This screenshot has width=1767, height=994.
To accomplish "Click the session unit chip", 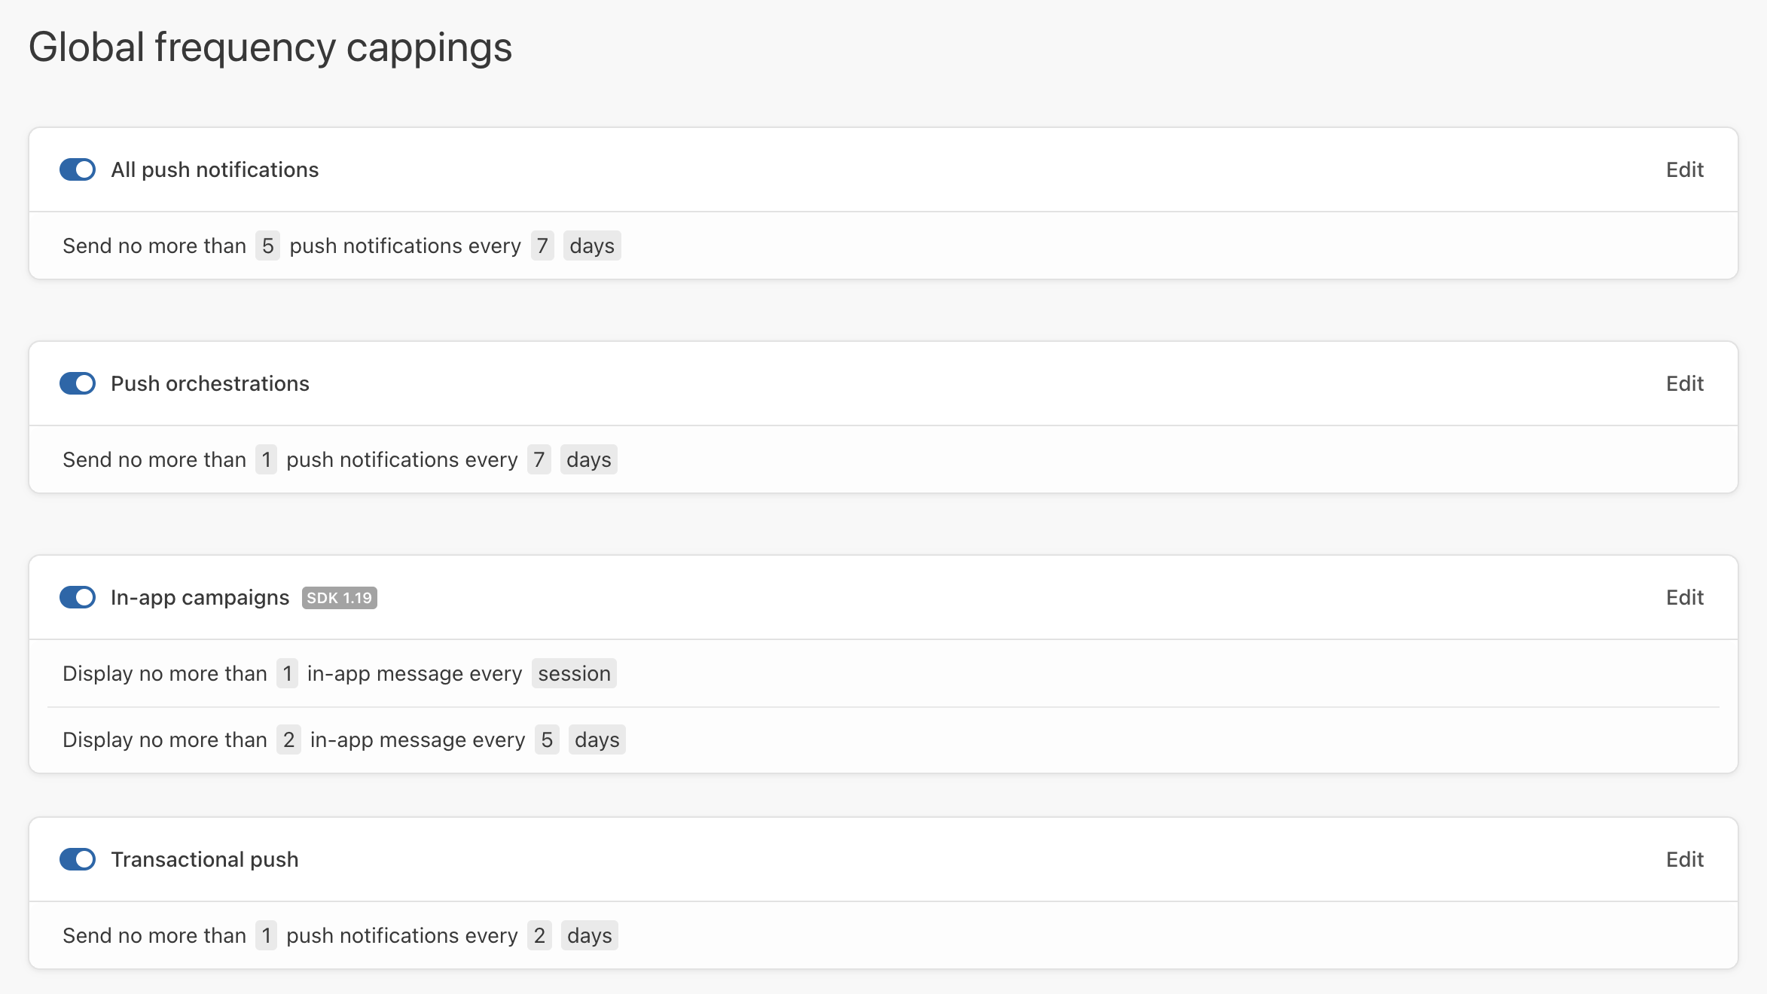I will [x=574, y=673].
